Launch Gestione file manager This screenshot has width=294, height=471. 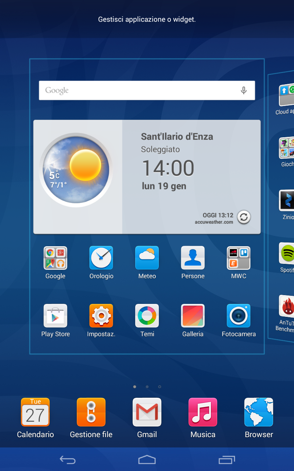(x=91, y=412)
